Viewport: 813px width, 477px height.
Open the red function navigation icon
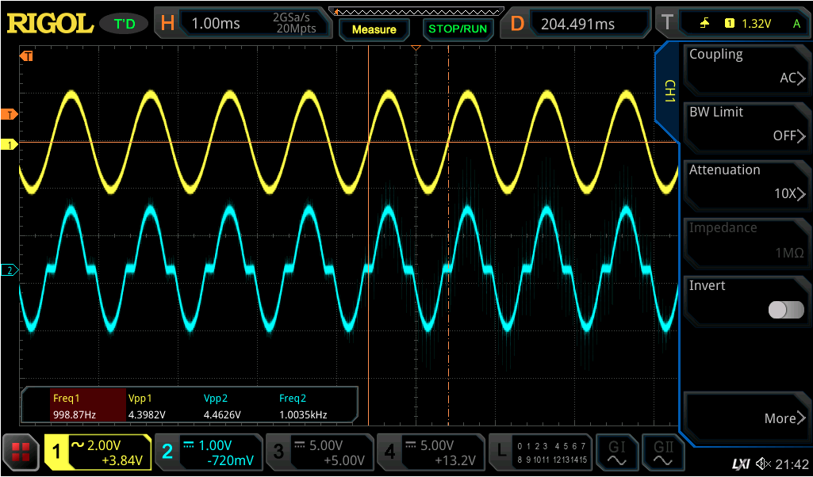point(21,452)
